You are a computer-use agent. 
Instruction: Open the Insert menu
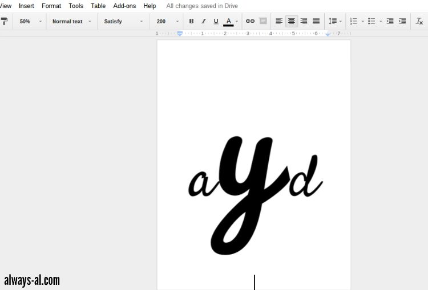point(26,6)
